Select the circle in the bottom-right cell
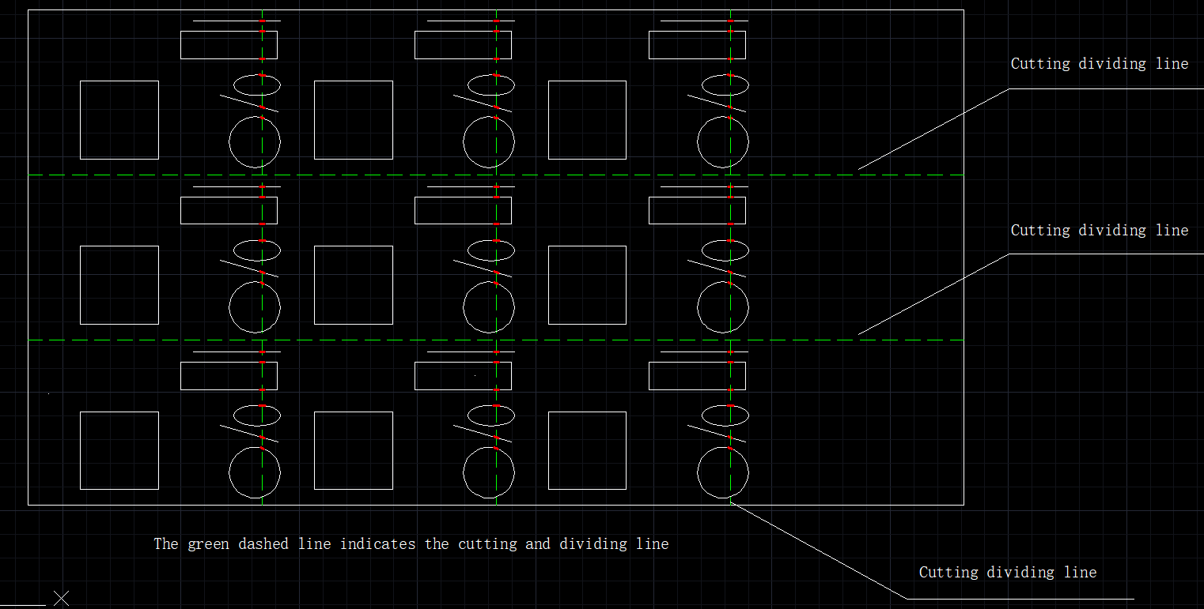 pyautogui.click(x=699, y=472)
